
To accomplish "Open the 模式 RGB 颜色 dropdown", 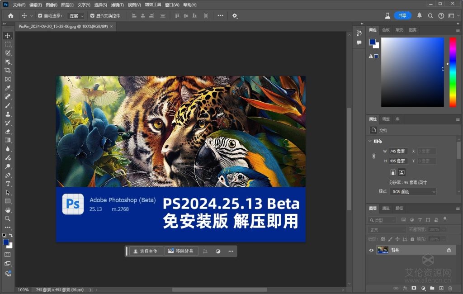I will point(413,192).
